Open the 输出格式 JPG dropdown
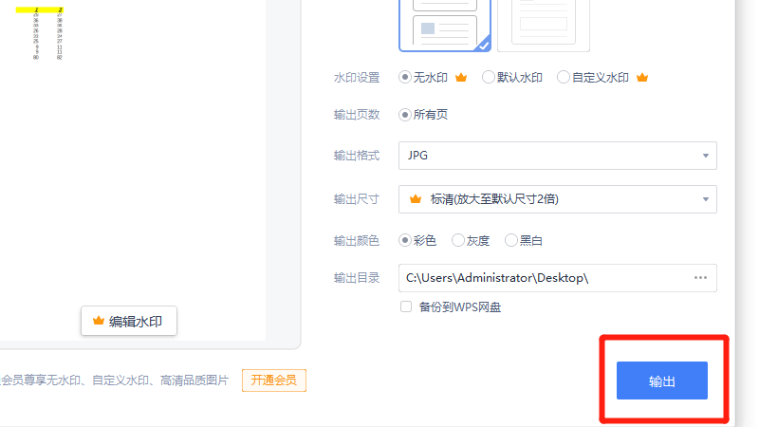This screenshot has height=427, width=759. point(557,156)
